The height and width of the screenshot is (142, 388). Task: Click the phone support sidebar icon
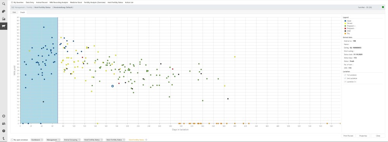[x=3, y=138]
